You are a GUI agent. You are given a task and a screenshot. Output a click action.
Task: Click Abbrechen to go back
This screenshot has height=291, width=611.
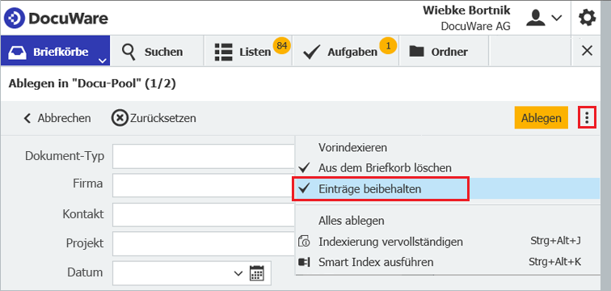[57, 118]
